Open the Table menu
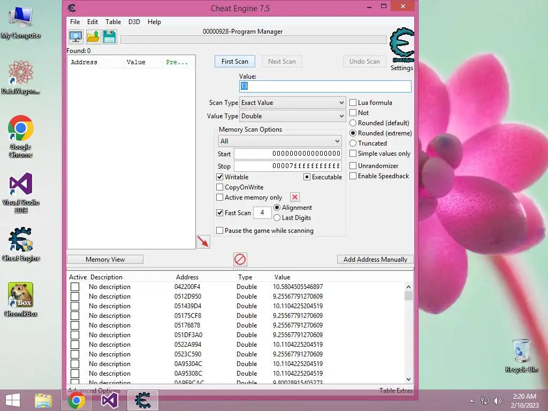Image resolution: width=548 pixels, height=411 pixels. coord(113,21)
